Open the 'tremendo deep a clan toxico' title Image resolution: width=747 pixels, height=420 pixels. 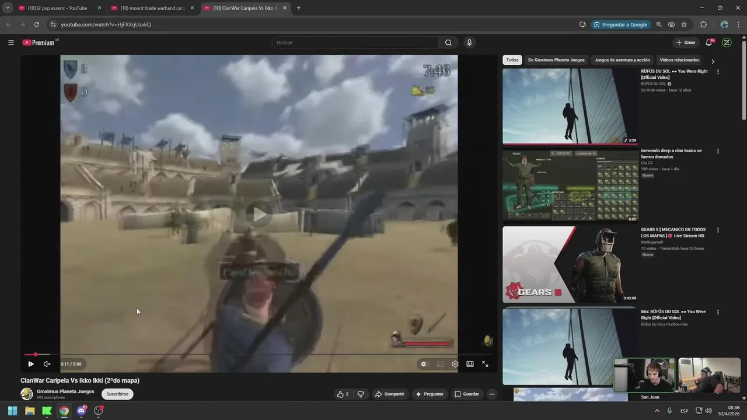tap(671, 153)
